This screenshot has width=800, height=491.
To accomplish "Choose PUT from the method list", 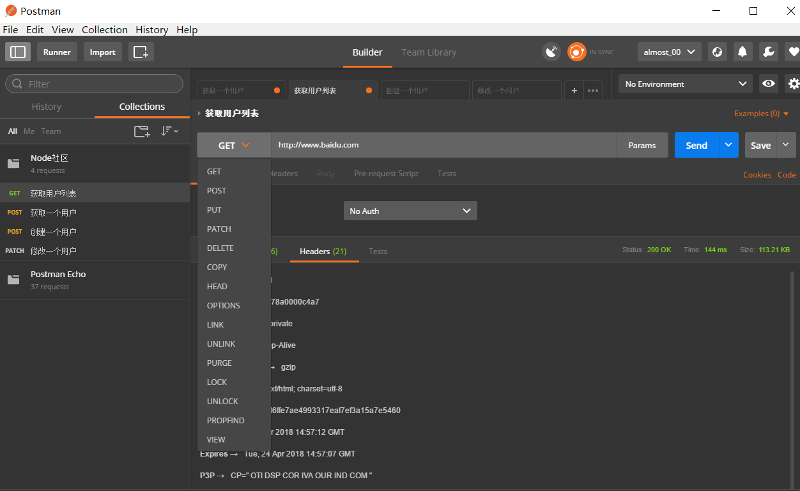I will pos(235,209).
